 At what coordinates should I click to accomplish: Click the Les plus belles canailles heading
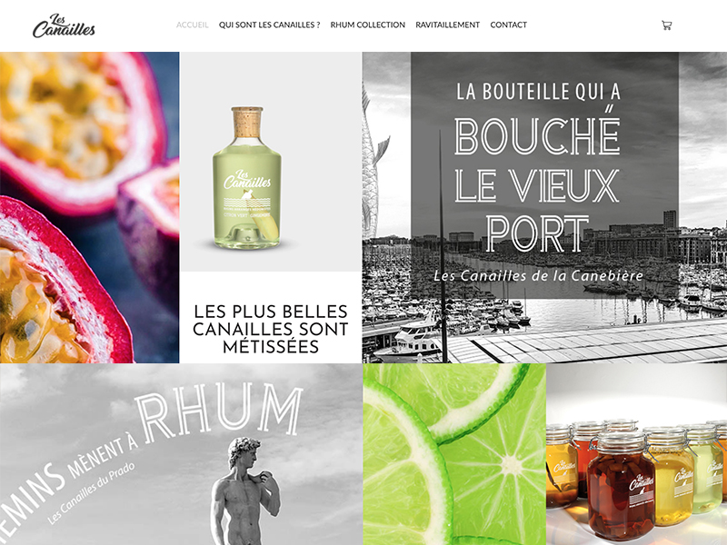click(271, 329)
